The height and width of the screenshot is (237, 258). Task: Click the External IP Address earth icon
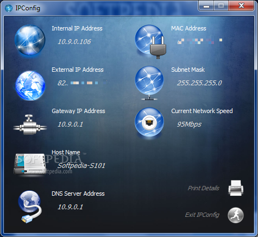point(30,85)
